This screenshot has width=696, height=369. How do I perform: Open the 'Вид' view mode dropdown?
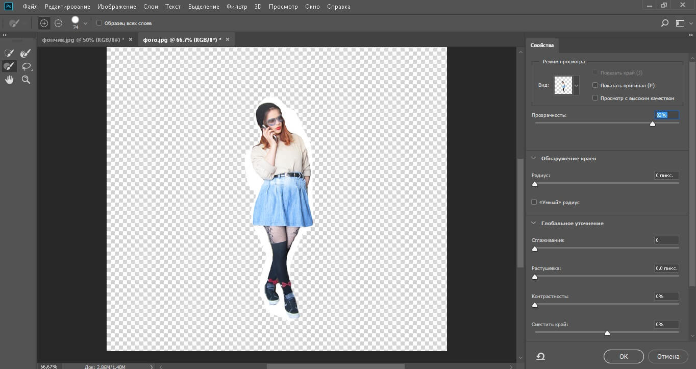point(577,86)
